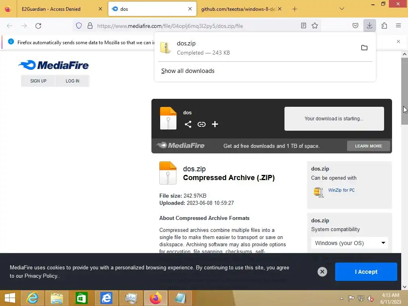408x306 pixels.
Task: Click SIGN UP button
Action: [38, 81]
